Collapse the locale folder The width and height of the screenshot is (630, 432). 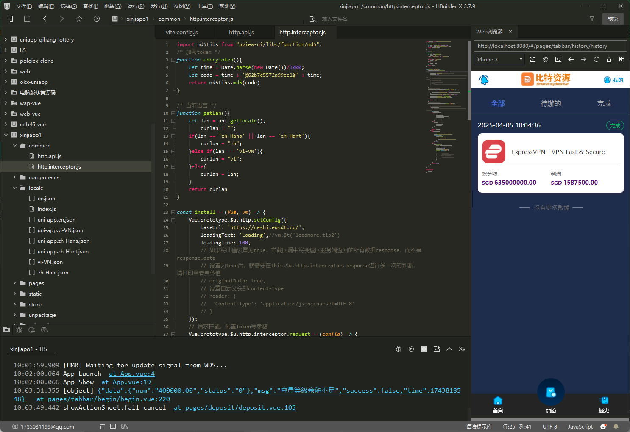(x=15, y=188)
